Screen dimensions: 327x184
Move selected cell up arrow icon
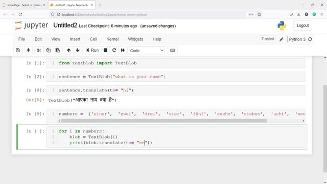(68, 50)
